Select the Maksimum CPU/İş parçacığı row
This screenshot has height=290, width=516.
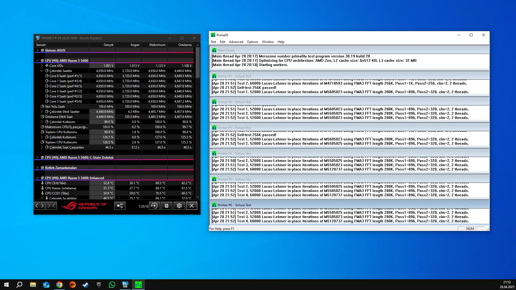[x=114, y=127]
